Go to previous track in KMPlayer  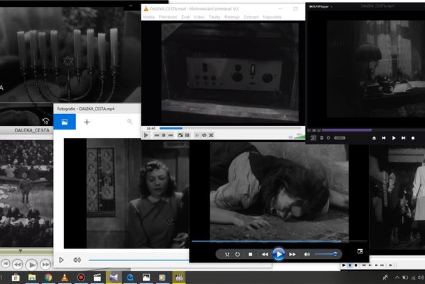point(383,138)
